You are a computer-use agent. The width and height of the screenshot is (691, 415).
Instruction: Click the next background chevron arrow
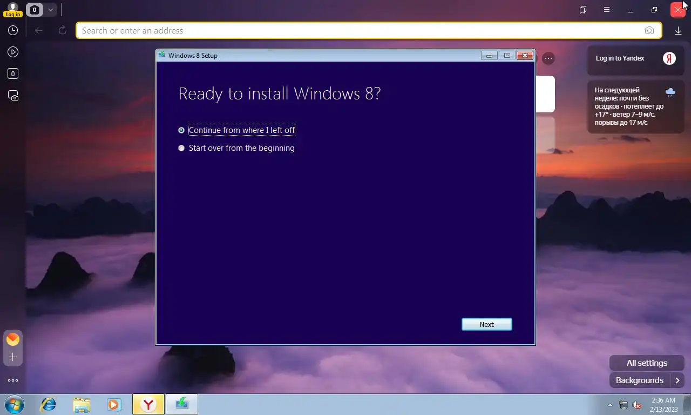[678, 380]
